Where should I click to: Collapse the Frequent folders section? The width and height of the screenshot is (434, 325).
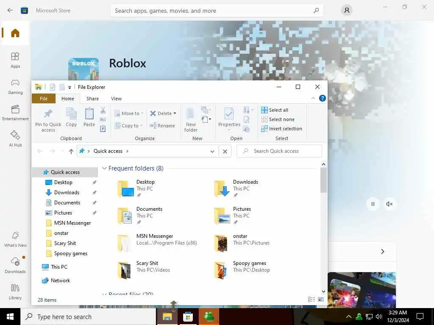104,168
